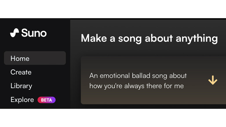Open the Library section

[x=21, y=86]
